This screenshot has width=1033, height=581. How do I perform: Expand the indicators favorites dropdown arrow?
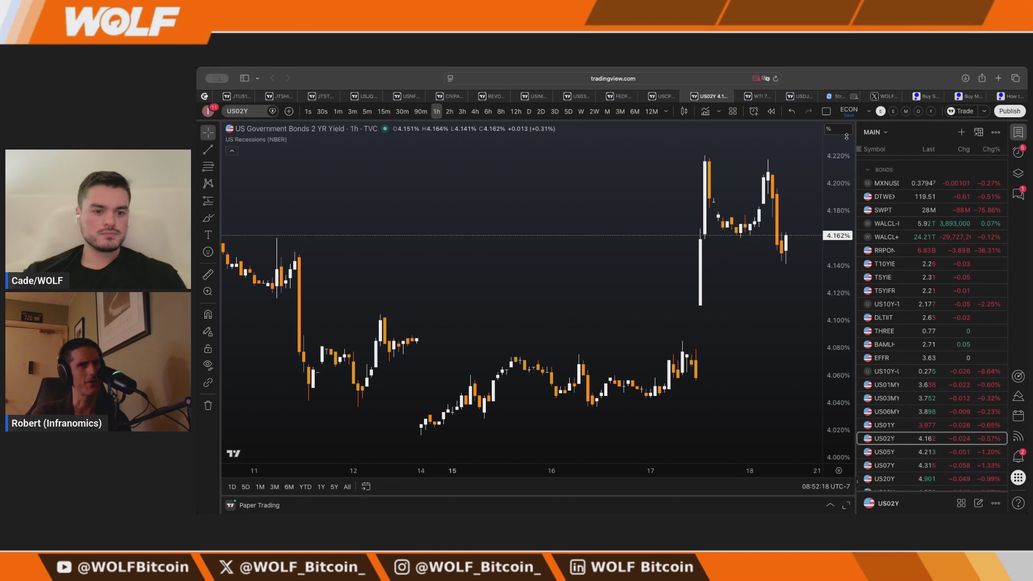click(719, 111)
